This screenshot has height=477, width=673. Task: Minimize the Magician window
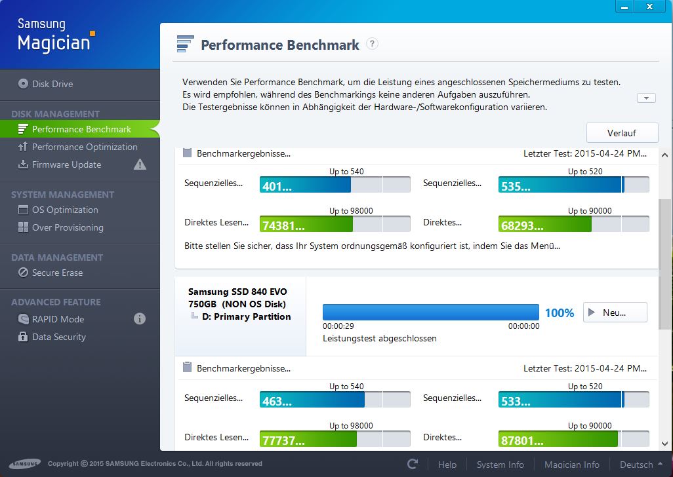point(625,7)
